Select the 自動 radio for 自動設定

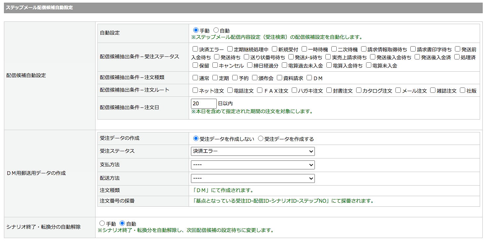tap(216, 30)
